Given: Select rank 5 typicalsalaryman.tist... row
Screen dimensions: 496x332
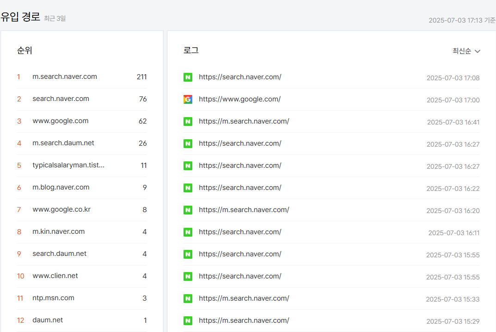Looking at the screenshot, I should tap(82, 166).
